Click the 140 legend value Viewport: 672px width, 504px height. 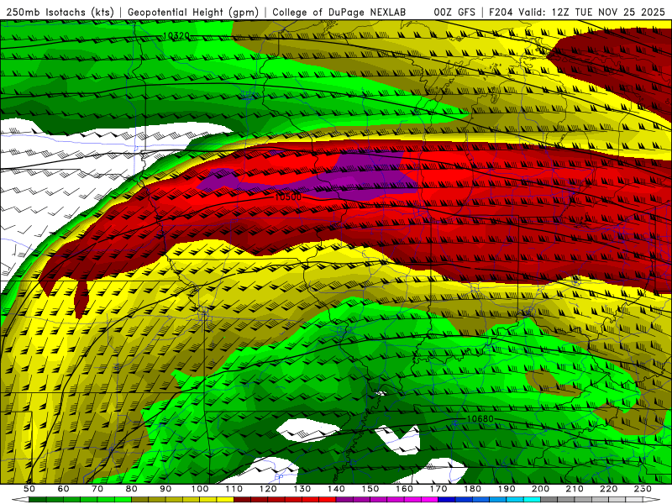[336, 489]
